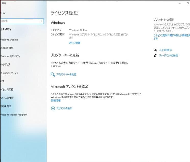Viewport: 190px width, 162px height.
Task: Open ライセンス認証に関する詳しい情報 link
Action: click(172, 37)
